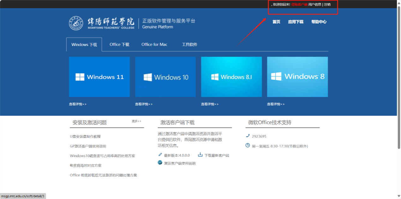401x199 pixels.
Task: Click 更多>> next to 安装及激活问题
Action: (x=136, y=121)
